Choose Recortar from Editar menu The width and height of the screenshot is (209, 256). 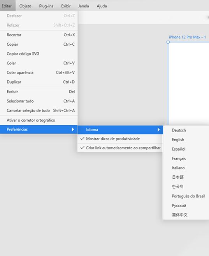(x=39, y=35)
